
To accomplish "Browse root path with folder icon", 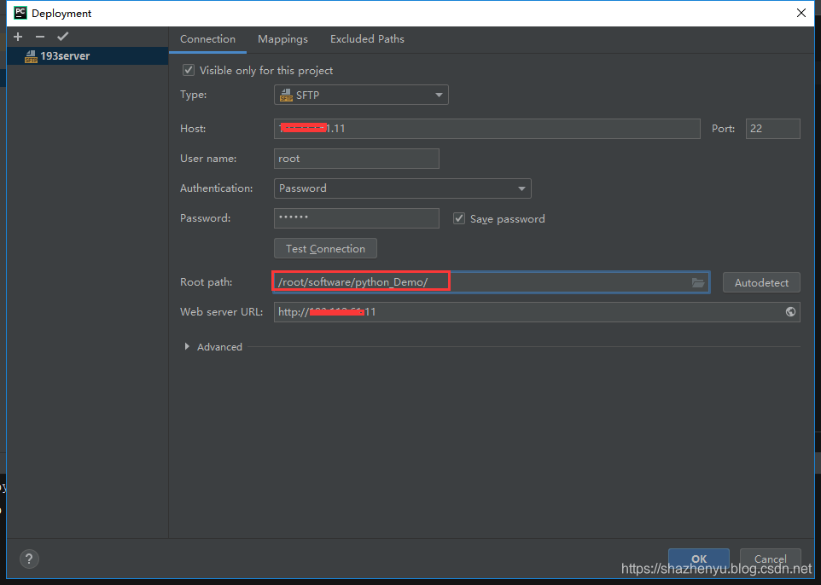I will coord(698,282).
